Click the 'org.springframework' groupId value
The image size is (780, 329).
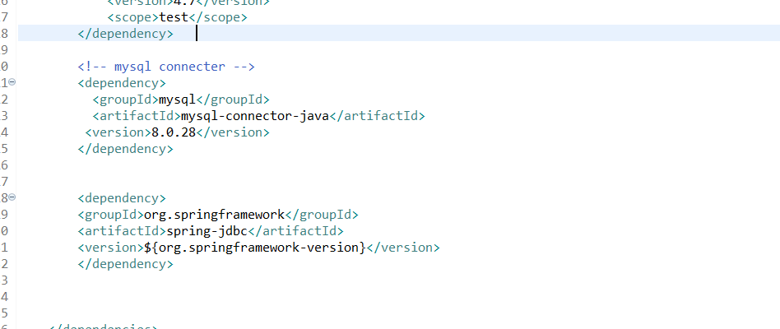[x=214, y=215]
